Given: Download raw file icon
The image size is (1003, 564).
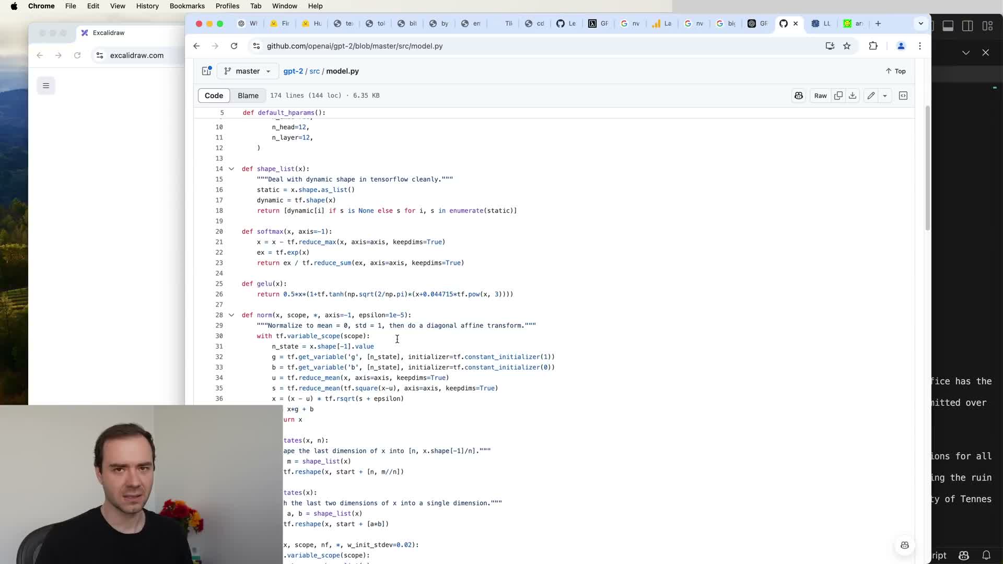Looking at the screenshot, I should pyautogui.click(x=853, y=96).
